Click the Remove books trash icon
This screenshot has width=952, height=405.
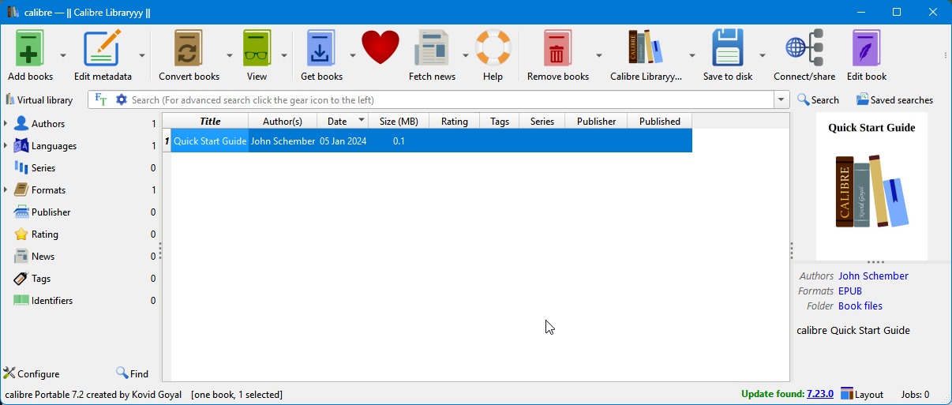557,49
